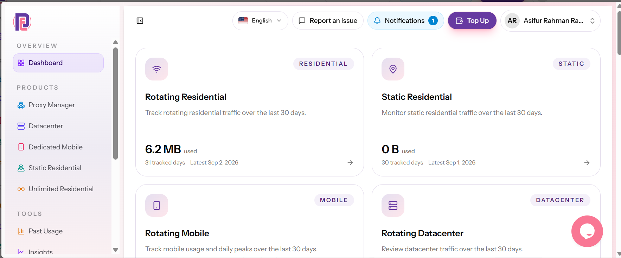This screenshot has width=621, height=258.
Task: Click the Rotating Residential card title
Action: pos(186,97)
